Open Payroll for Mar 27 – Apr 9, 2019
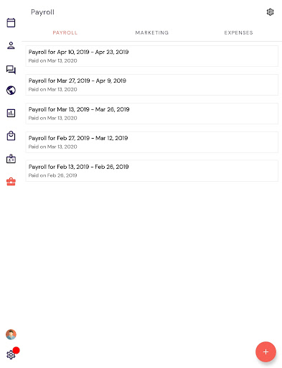The height and width of the screenshot is (368, 282). 152,85
